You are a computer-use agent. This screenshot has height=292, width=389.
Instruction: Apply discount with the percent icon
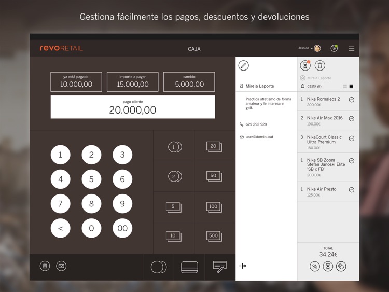point(315,267)
